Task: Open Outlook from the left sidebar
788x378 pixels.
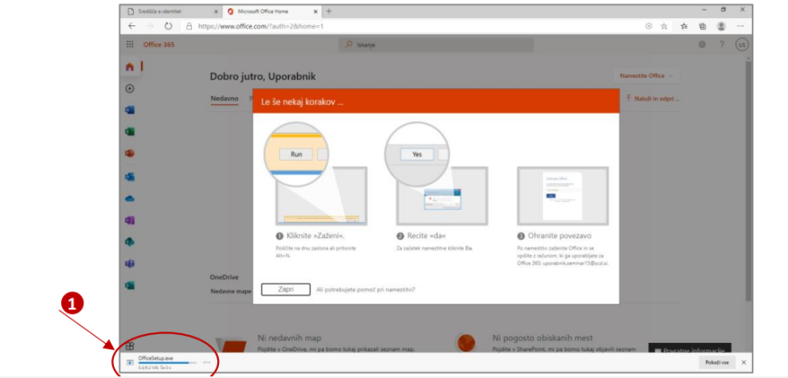Action: pyautogui.click(x=130, y=176)
